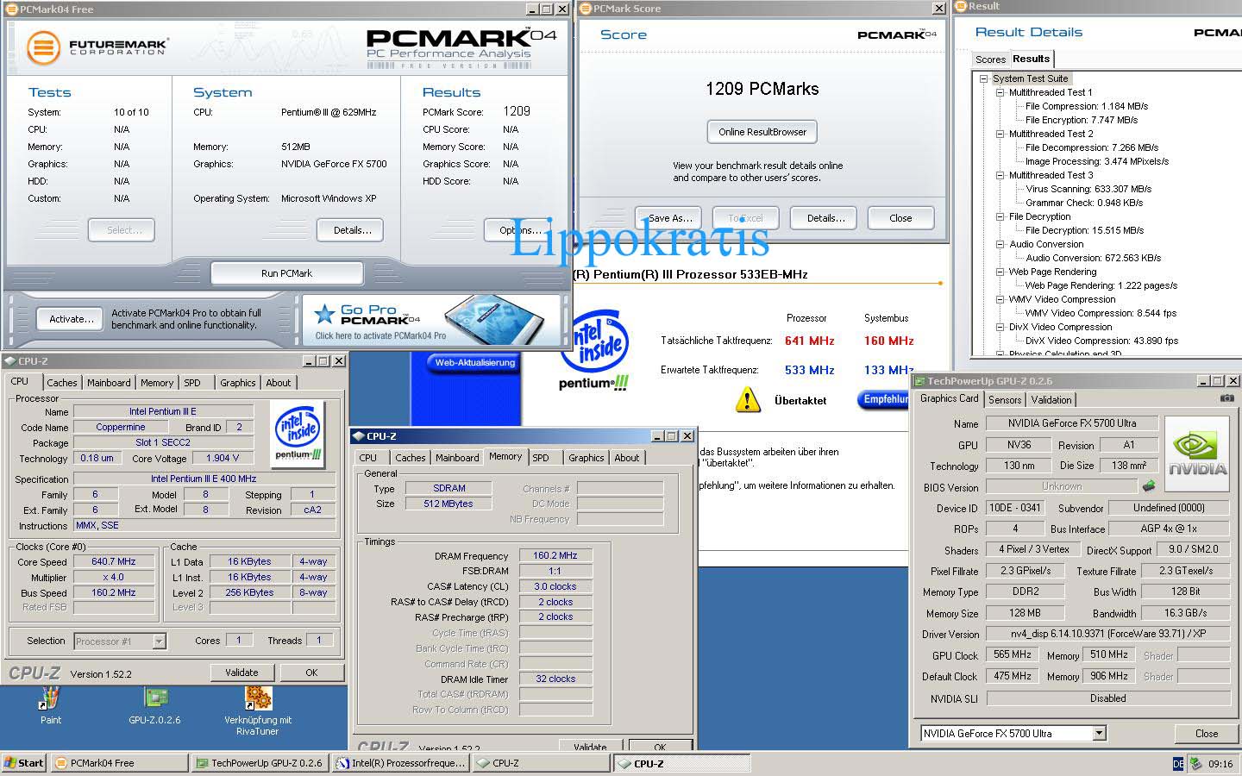Launch the RivaTuner shortcut icon
The width and height of the screenshot is (1242, 776).
[258, 698]
